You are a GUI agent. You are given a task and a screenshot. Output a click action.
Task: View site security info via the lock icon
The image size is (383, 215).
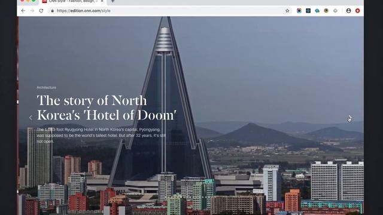click(x=52, y=11)
